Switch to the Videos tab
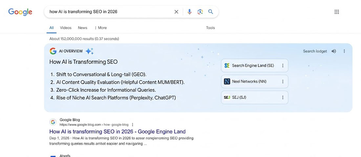The height and width of the screenshot is (157, 361). pos(66,28)
